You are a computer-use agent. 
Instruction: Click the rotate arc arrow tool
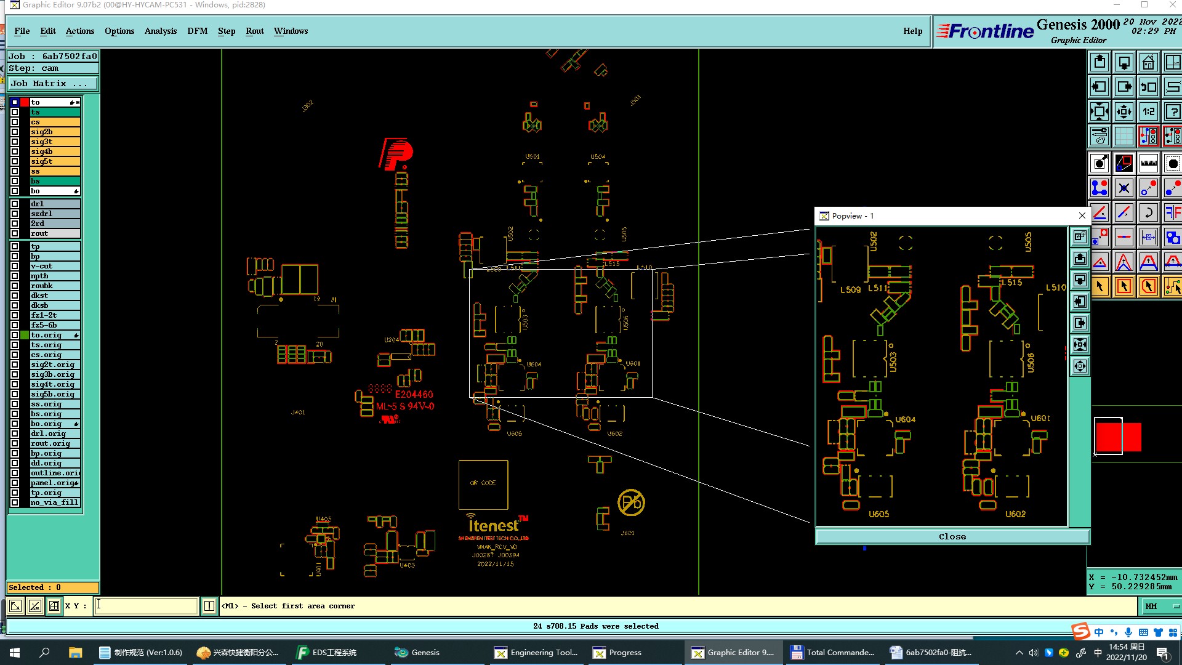1148,213
